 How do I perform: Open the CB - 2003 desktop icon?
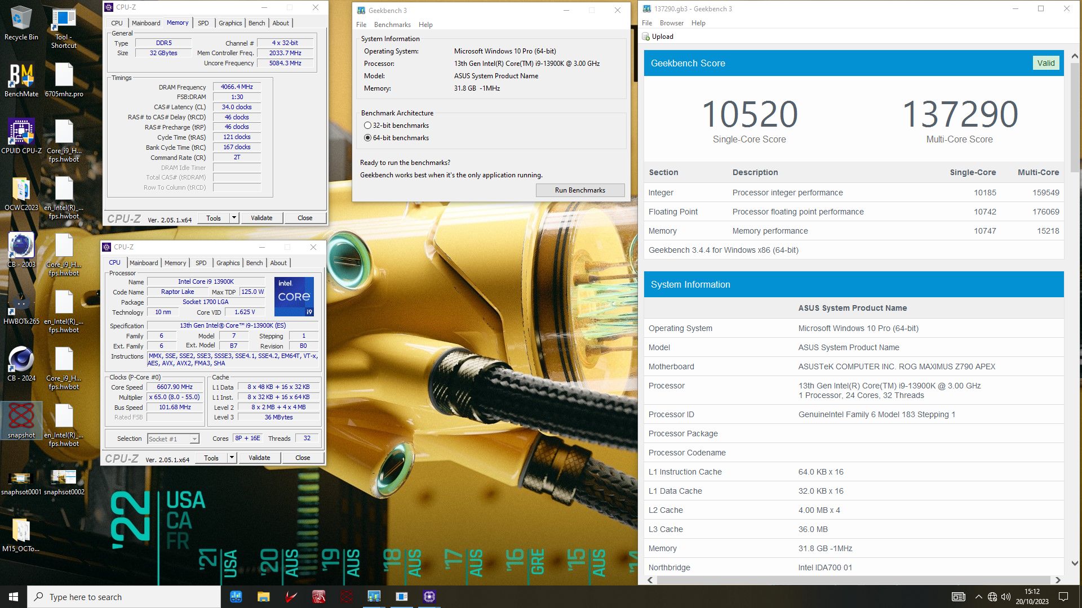[21, 249]
